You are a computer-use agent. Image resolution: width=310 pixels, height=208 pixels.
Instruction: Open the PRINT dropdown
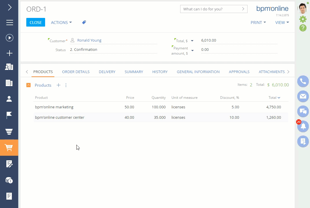(x=258, y=23)
